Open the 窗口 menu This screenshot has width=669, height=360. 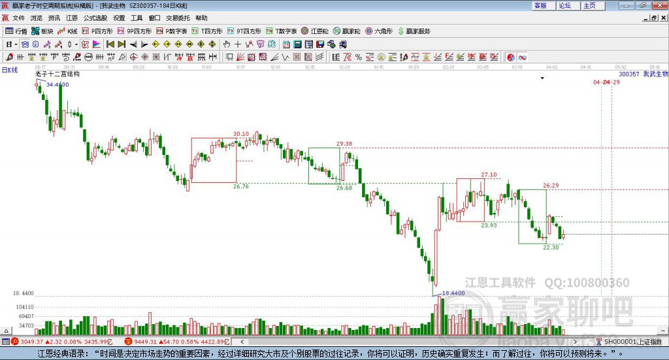(x=154, y=18)
